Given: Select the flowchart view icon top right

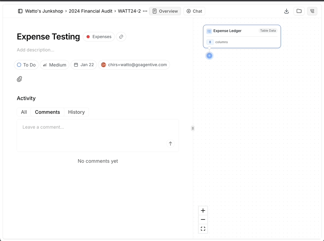Looking at the screenshot, I should point(312,11).
